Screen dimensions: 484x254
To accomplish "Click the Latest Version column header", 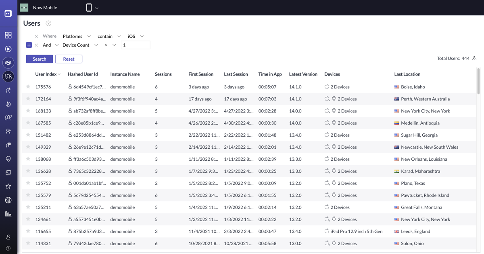I will tap(303, 74).
